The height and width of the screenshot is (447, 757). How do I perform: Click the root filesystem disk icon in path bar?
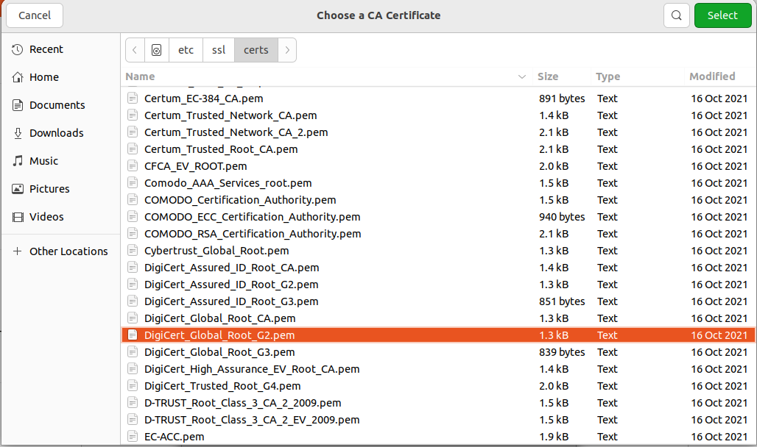pyautogui.click(x=156, y=50)
